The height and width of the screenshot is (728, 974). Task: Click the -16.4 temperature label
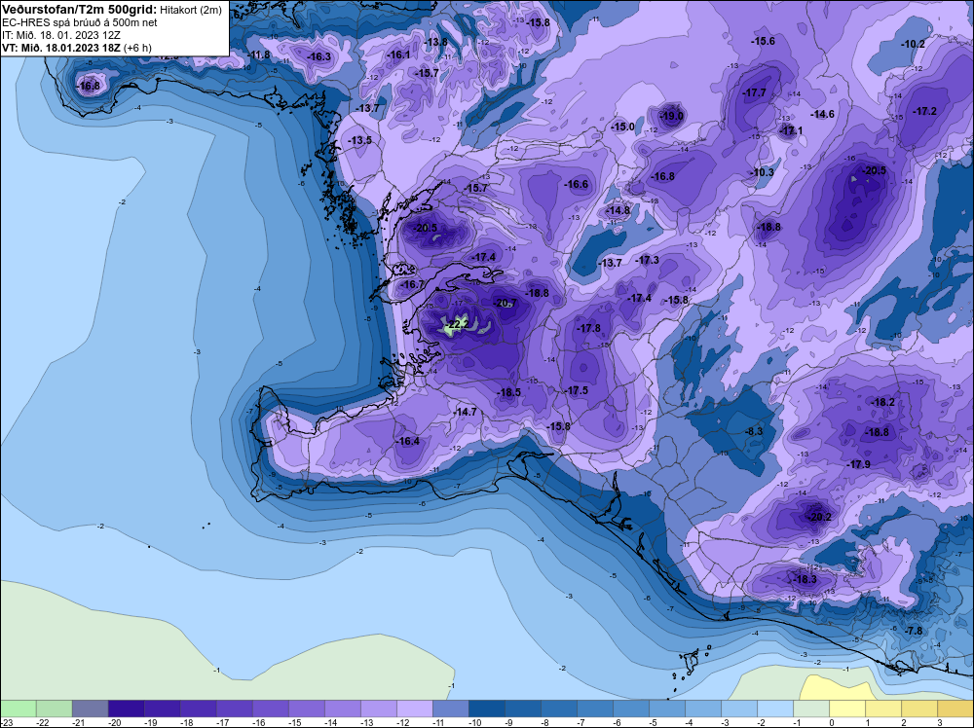pyautogui.click(x=409, y=441)
